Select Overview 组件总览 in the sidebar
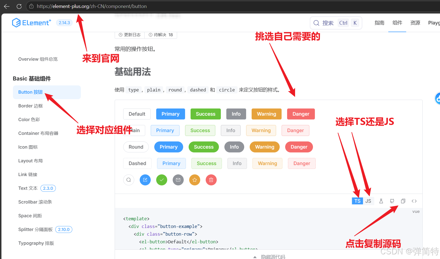 coord(38,59)
